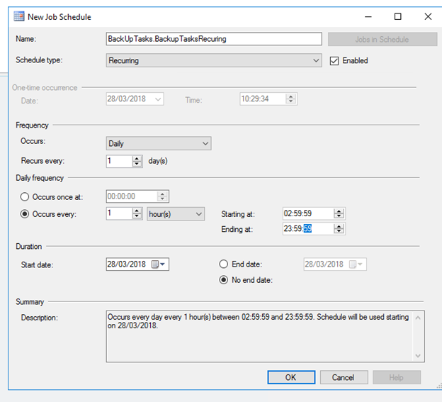442x402 pixels.
Task: Decrease the Ending at time
Action: (x=339, y=231)
